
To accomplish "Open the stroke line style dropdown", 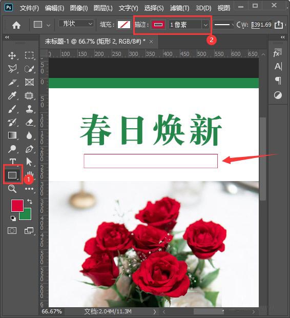I will click(x=223, y=25).
